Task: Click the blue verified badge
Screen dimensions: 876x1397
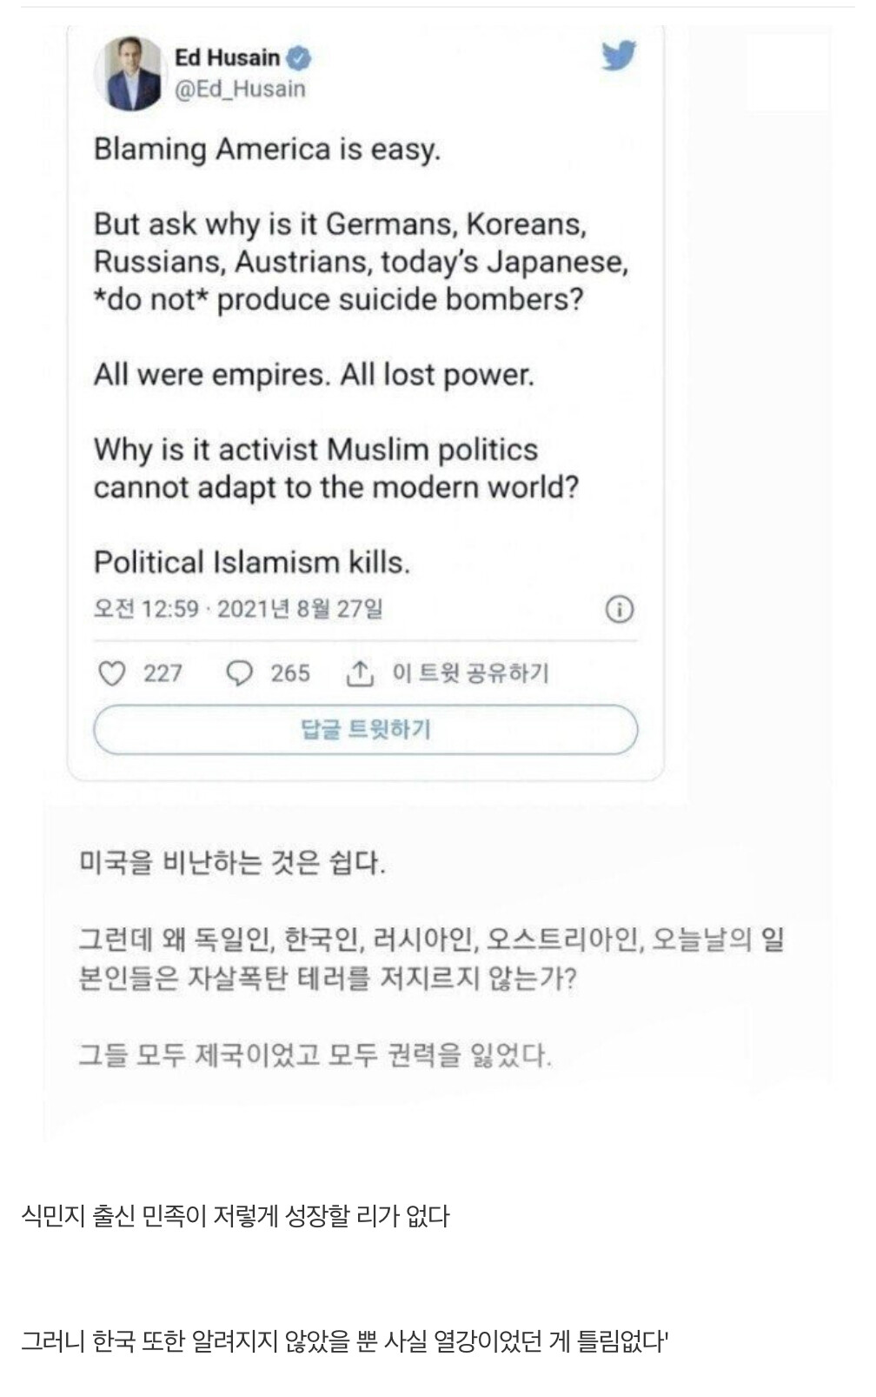Action: [x=299, y=58]
